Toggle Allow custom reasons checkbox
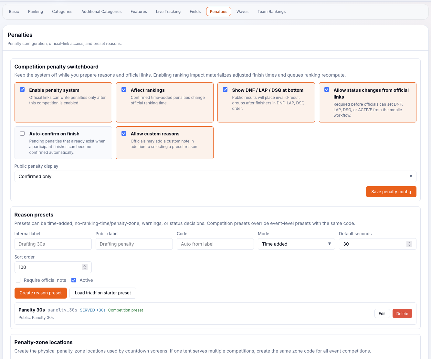Screen dimensions: 431x359 [x=124, y=133]
